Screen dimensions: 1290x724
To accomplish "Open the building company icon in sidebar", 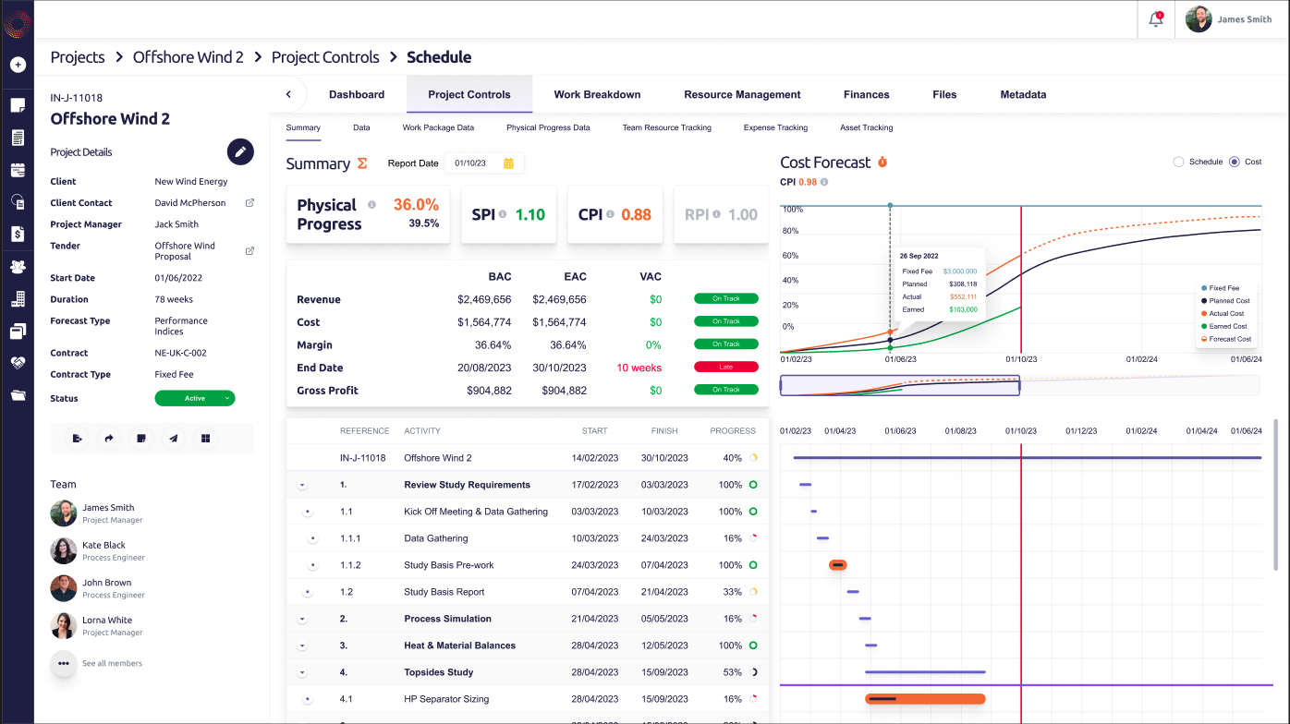I will [18, 299].
